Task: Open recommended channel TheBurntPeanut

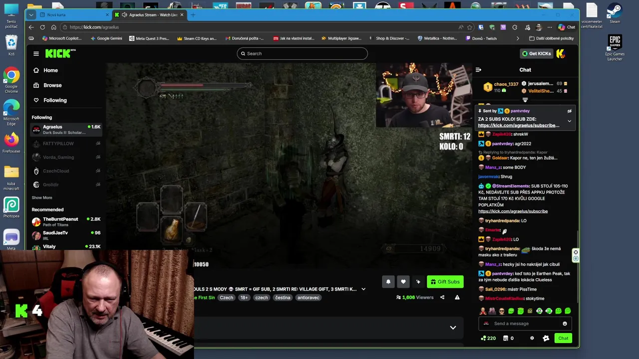Action: [x=66, y=222]
